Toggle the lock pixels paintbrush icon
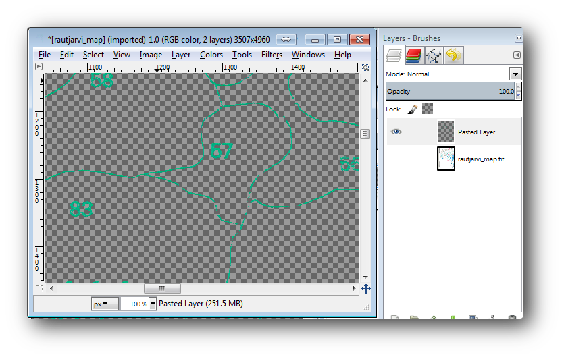Screen dimensions: 564x359 [x=413, y=109]
